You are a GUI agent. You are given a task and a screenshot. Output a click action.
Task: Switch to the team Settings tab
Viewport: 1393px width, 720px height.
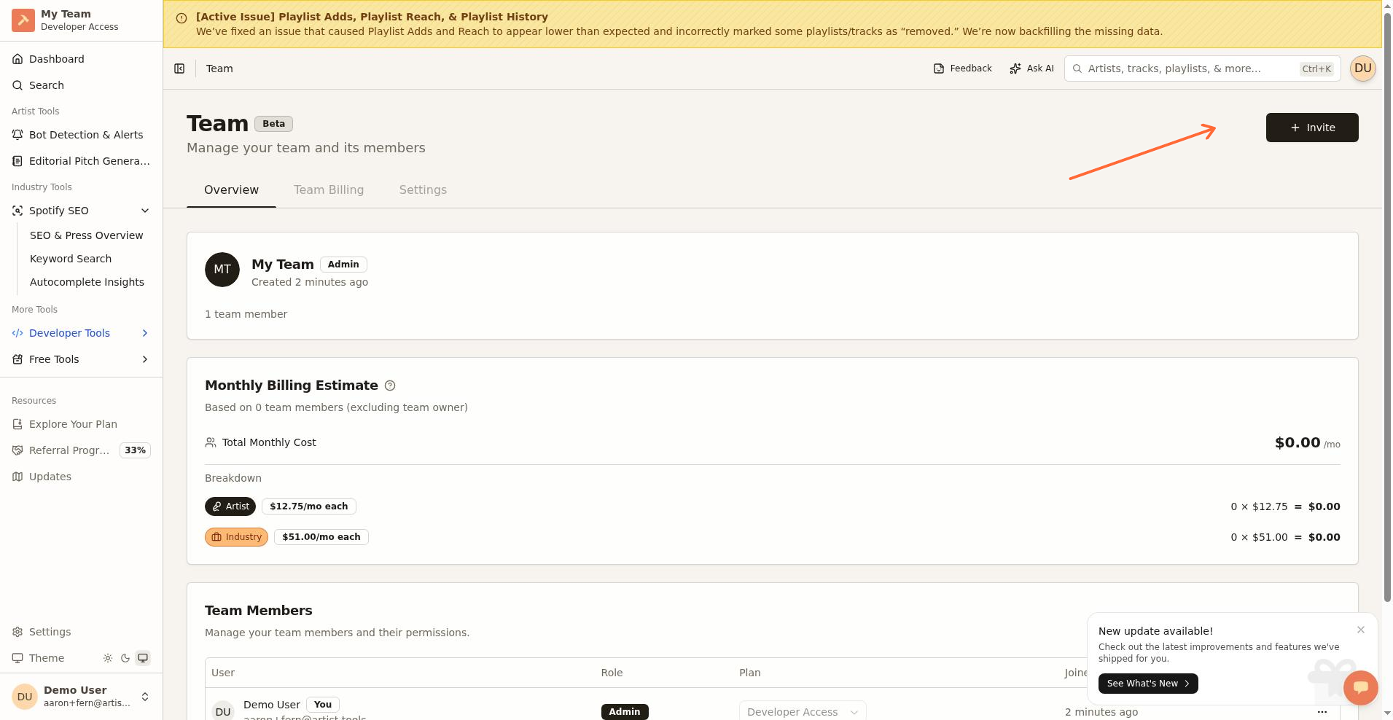pos(423,190)
